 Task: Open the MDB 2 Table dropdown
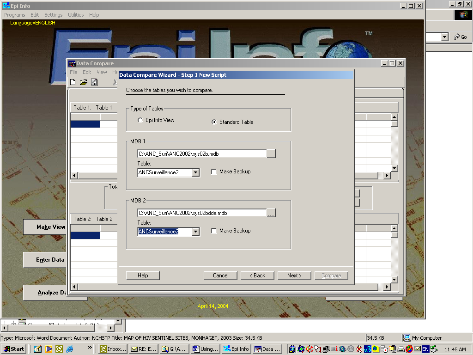point(196,232)
